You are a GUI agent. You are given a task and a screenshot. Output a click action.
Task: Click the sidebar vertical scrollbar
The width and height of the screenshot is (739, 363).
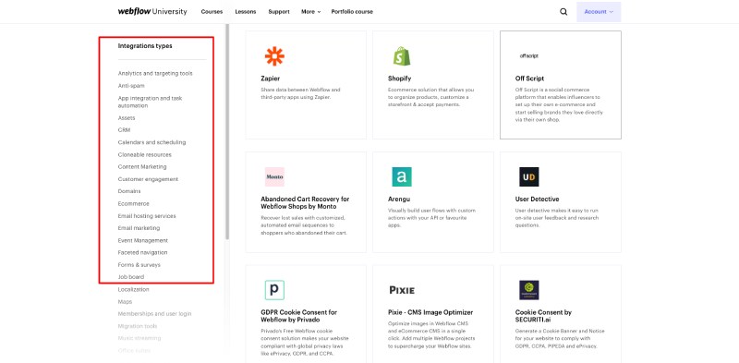click(227, 132)
